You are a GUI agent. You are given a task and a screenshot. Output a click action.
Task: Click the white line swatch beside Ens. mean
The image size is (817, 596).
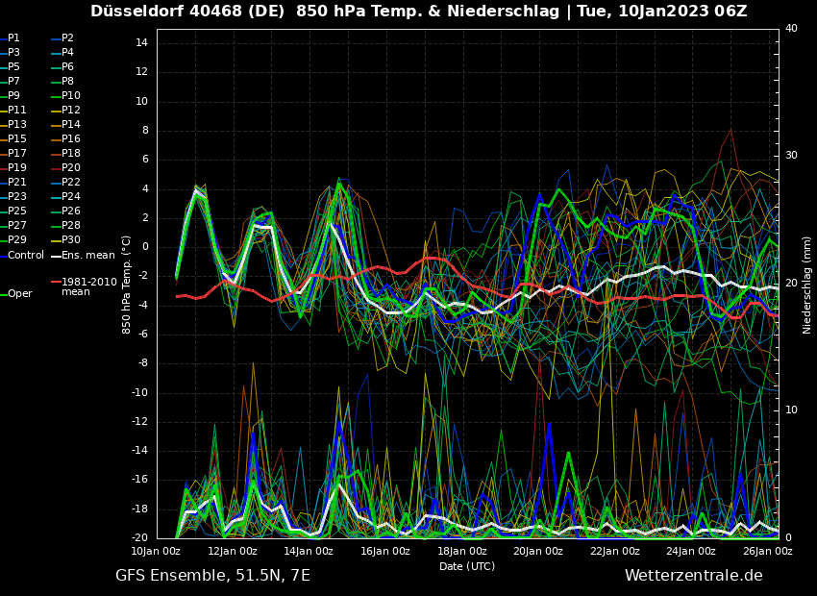point(55,256)
